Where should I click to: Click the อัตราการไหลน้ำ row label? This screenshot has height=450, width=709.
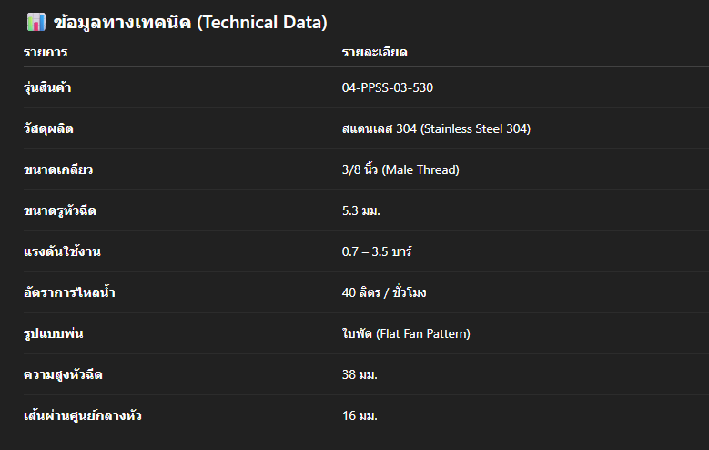click(69, 293)
